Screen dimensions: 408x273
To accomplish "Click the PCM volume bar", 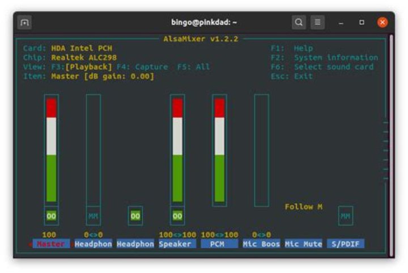I will (219, 150).
